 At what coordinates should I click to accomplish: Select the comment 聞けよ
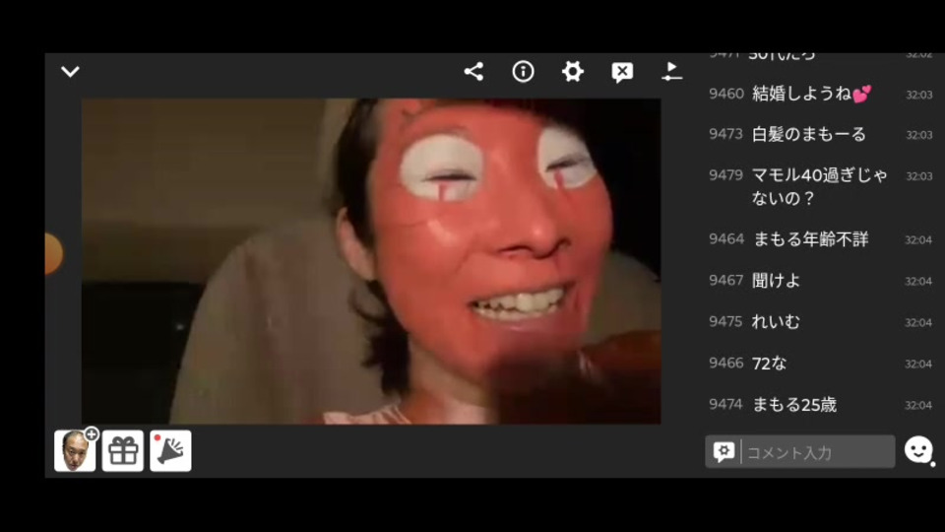tap(777, 281)
